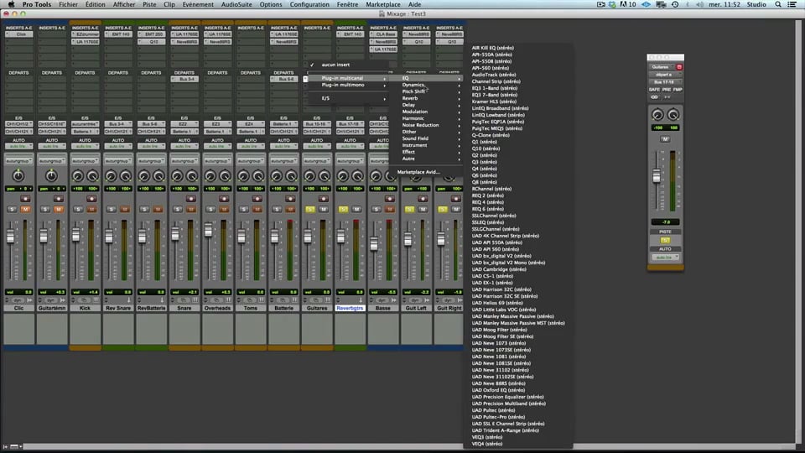Click the Toms track right pan knob
Screen dimensions: 805x453
tap(258, 177)
